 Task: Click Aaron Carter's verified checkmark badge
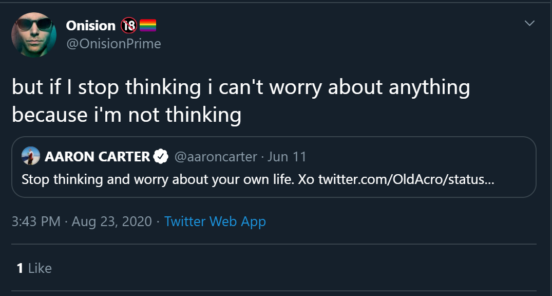tap(161, 156)
